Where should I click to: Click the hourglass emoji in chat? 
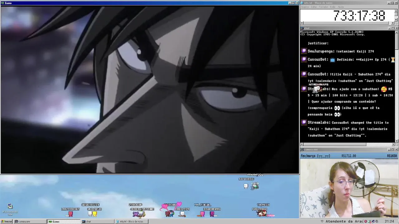pyautogui.click(x=393, y=59)
